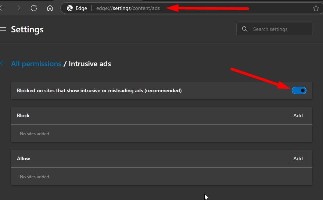Click 'No sites added' under Block

(x=35, y=134)
